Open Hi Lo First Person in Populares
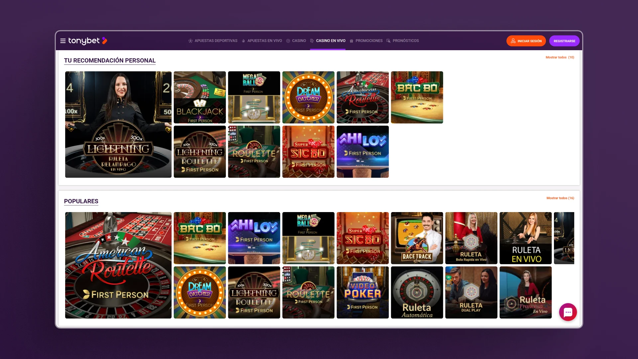This screenshot has width=638, height=359. (254, 238)
